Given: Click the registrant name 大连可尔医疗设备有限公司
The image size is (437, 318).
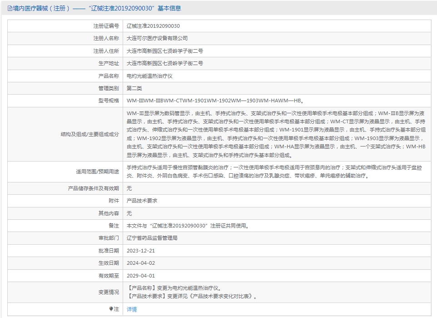Looking at the screenshot, I should point(157,38).
